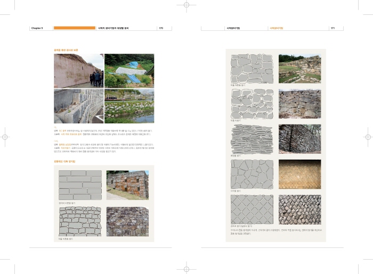Click the orange text in right page header
Image resolution: width=373 pixels, height=274 pixels.
[x=276, y=28]
